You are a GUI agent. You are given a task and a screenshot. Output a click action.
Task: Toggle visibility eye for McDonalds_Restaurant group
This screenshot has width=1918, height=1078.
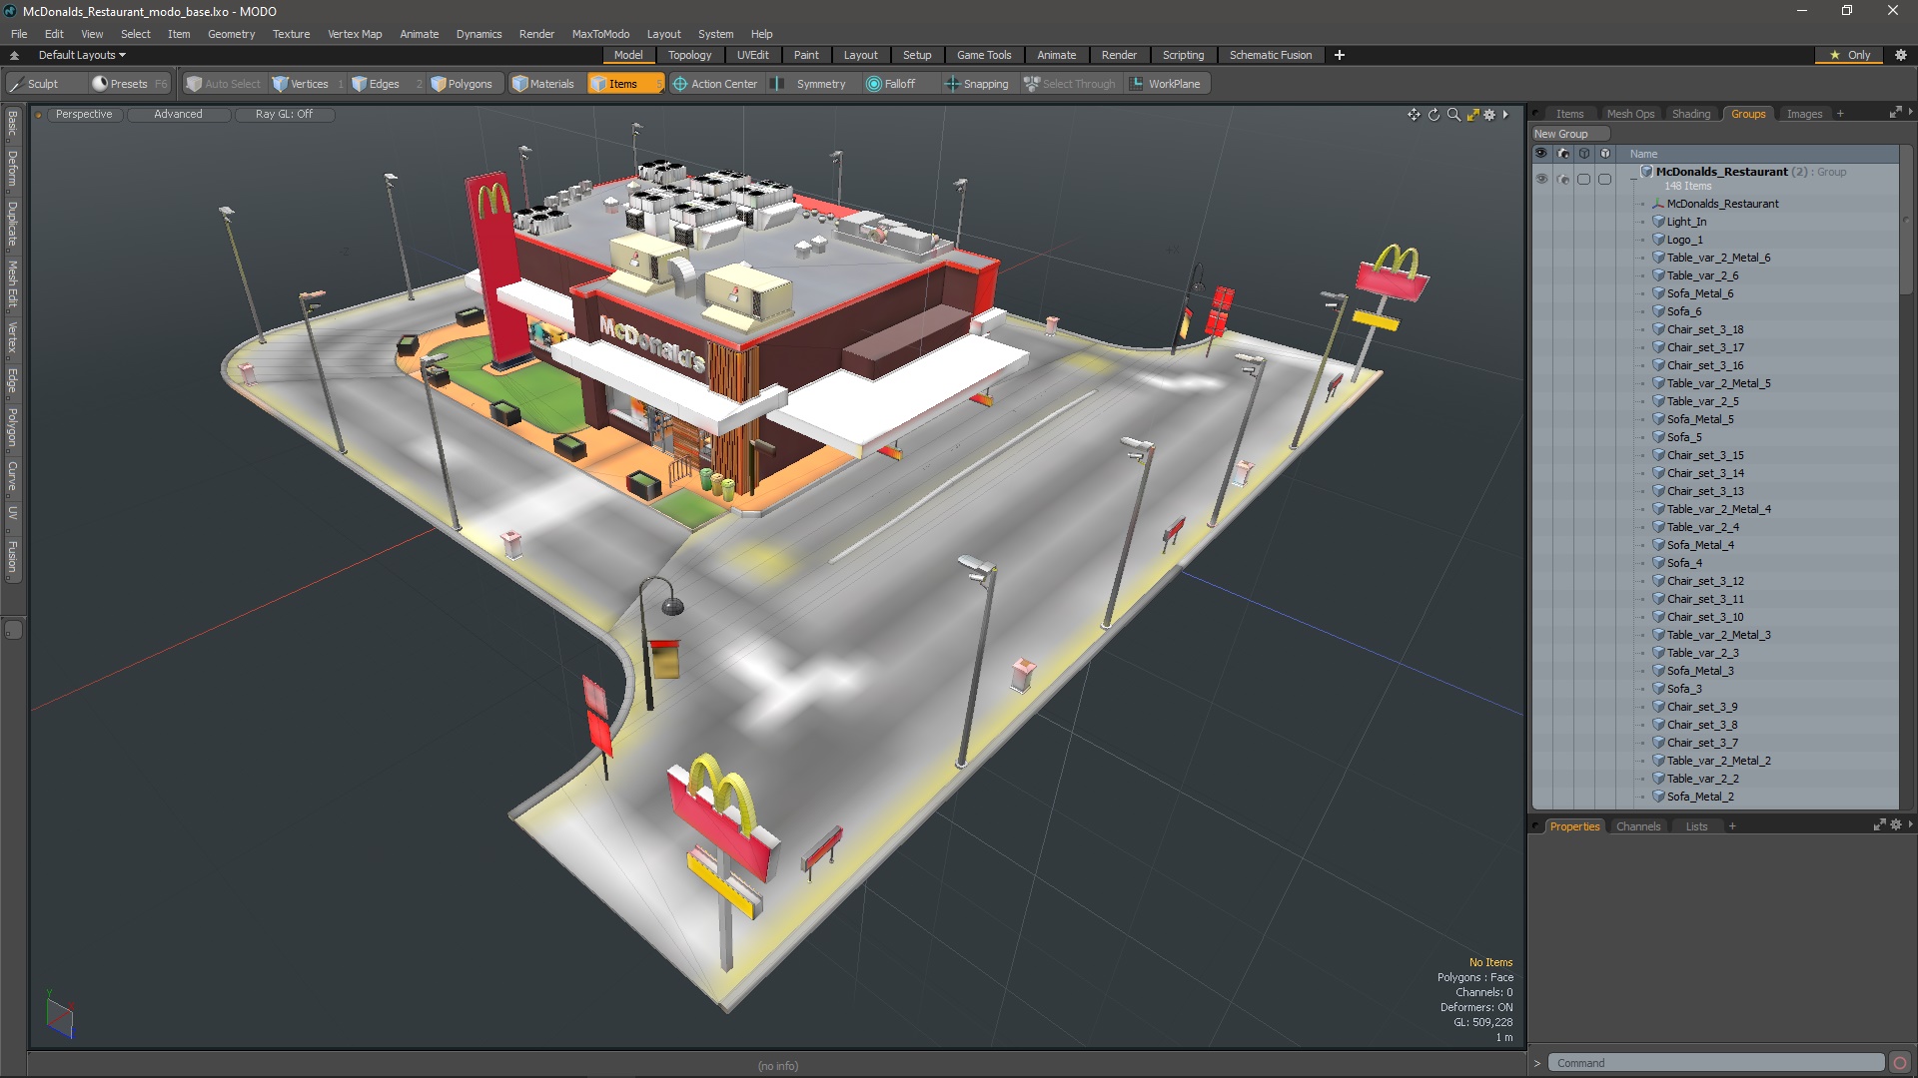[1541, 179]
